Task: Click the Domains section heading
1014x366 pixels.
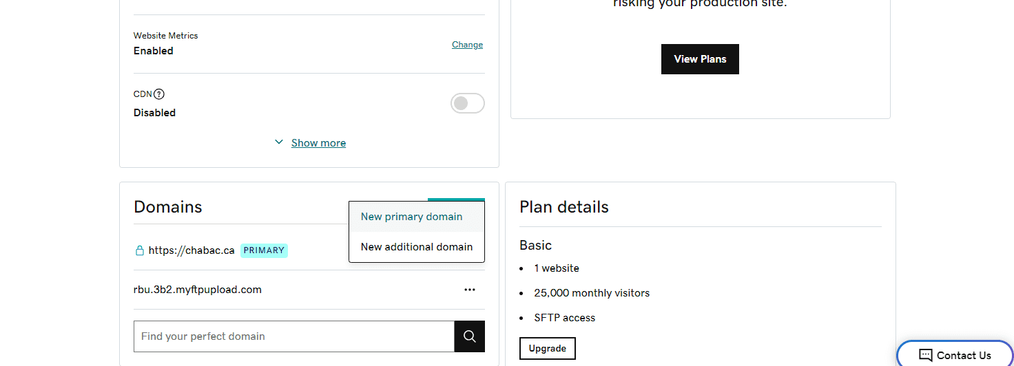Action: point(168,207)
